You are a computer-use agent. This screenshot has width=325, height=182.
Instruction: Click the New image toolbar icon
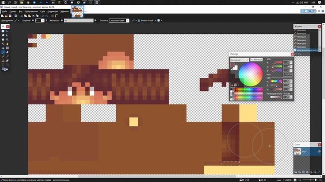coord(2,16)
